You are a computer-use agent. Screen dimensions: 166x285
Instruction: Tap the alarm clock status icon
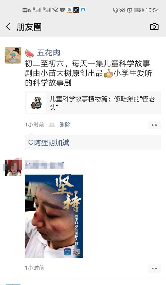(x=129, y=10)
